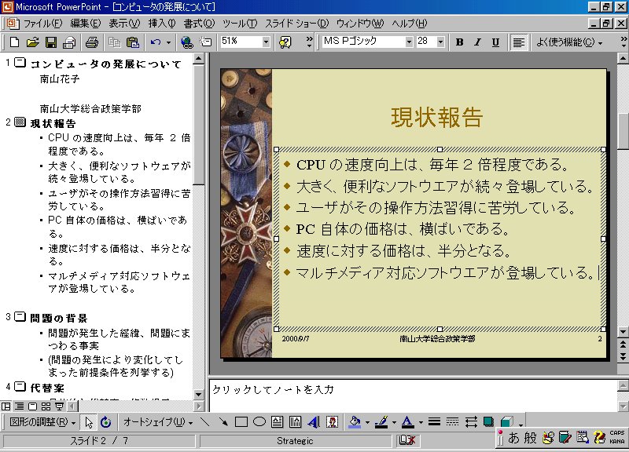Click the Free Rotate tool
This screenshot has height=452, width=629.
106,421
